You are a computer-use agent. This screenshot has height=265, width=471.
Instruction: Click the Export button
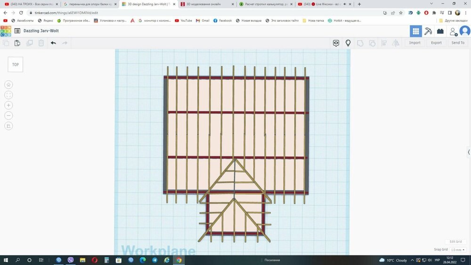tap(436, 43)
